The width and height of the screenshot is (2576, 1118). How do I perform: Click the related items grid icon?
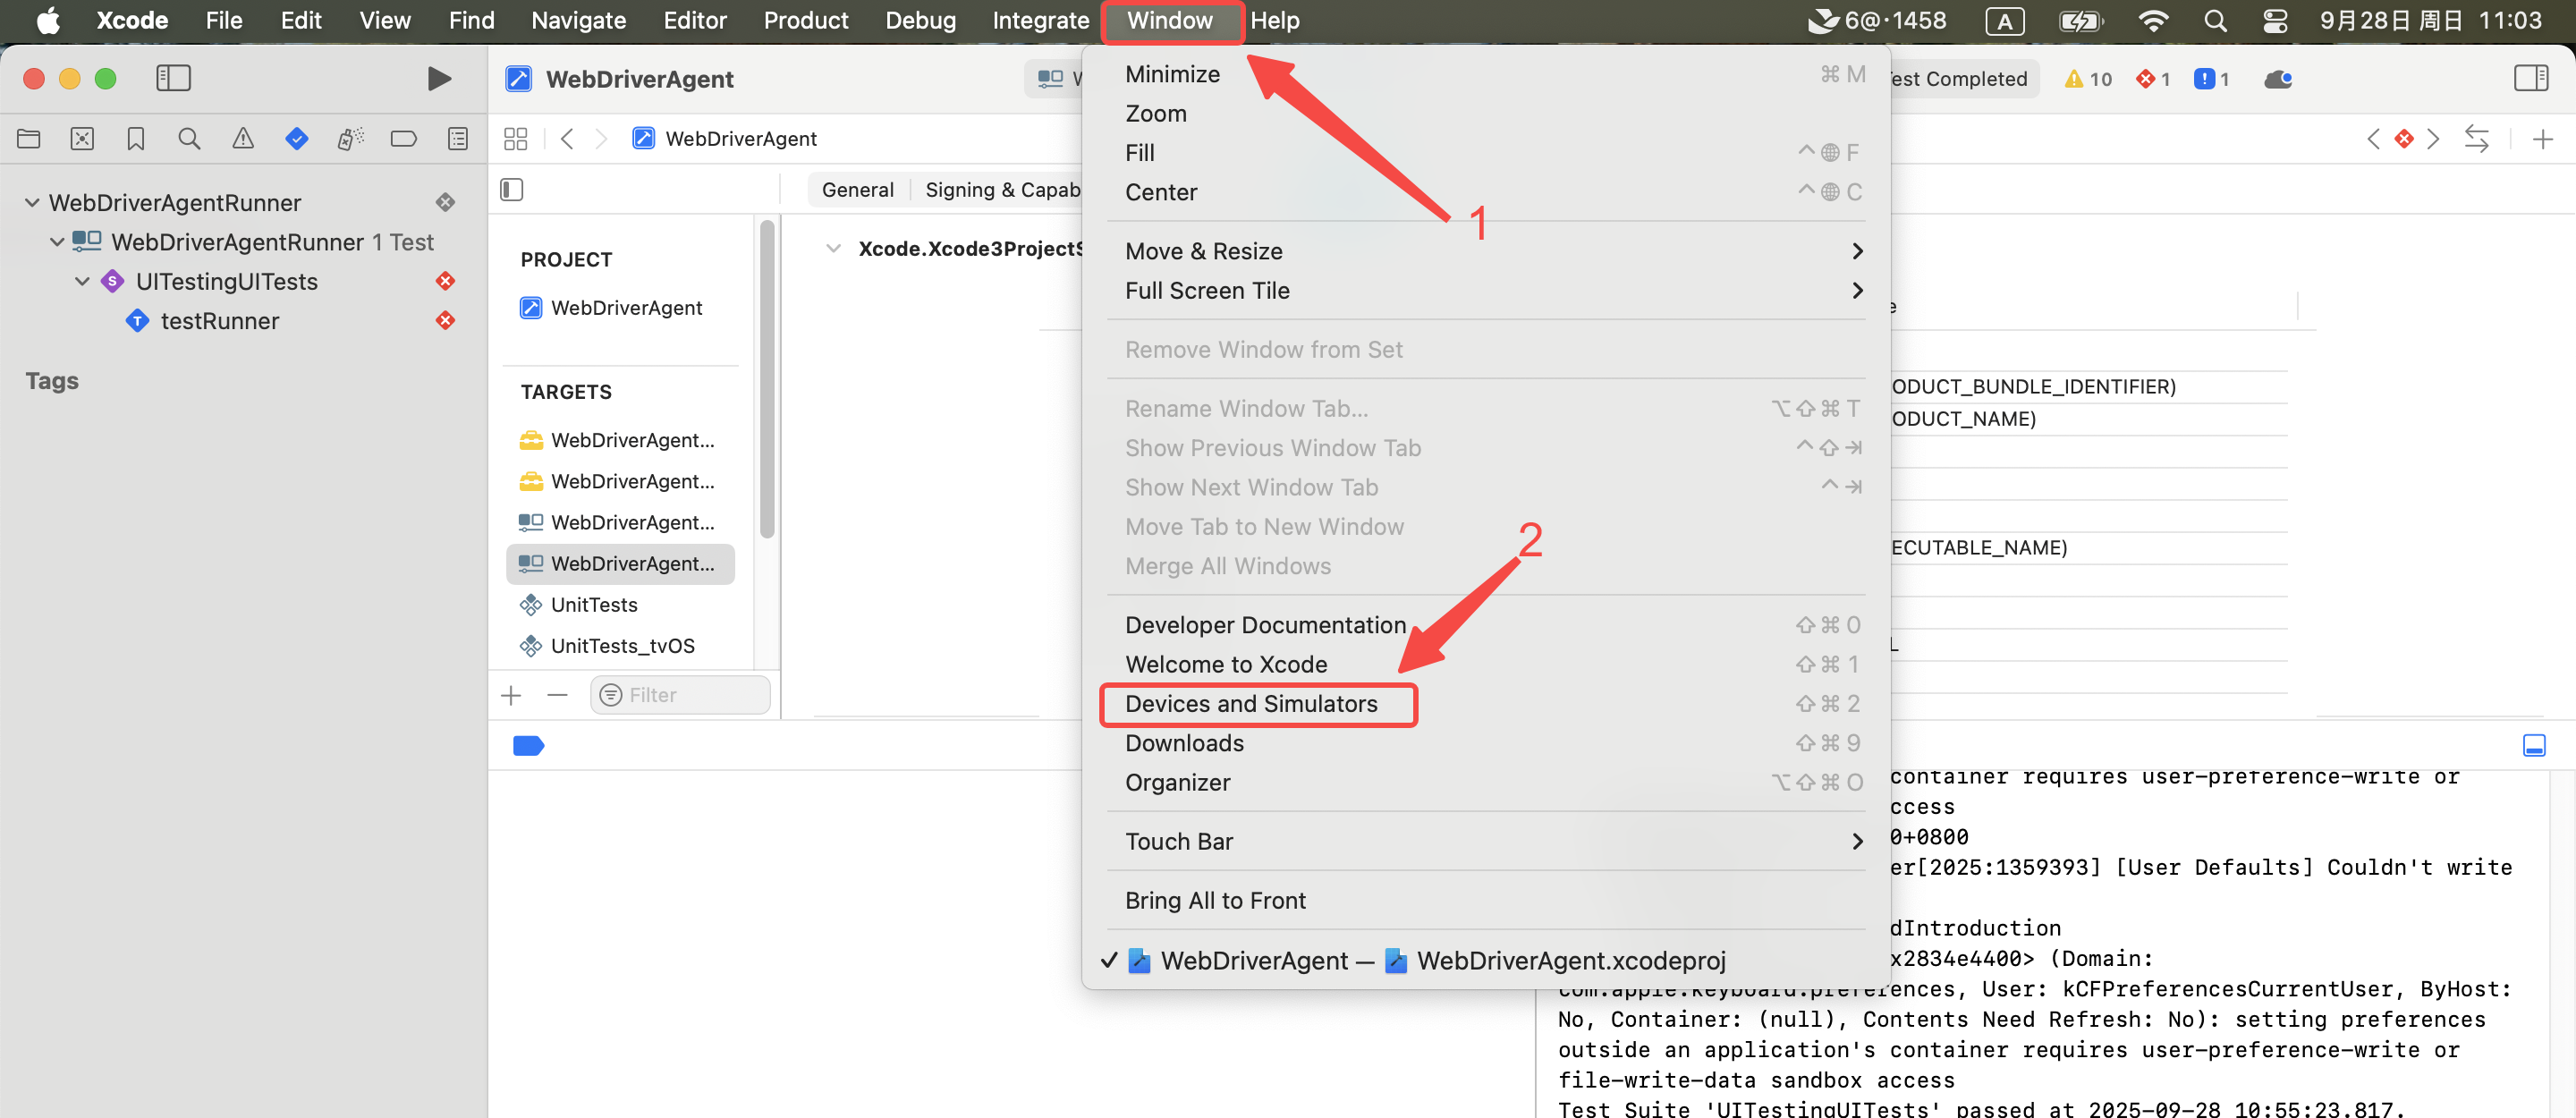tap(515, 139)
